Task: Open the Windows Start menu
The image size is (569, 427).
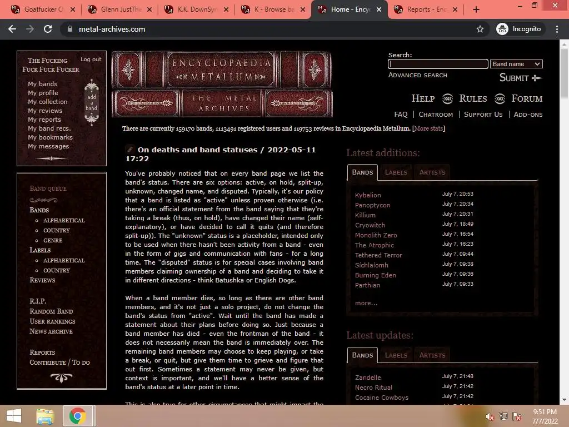Action: click(x=14, y=416)
